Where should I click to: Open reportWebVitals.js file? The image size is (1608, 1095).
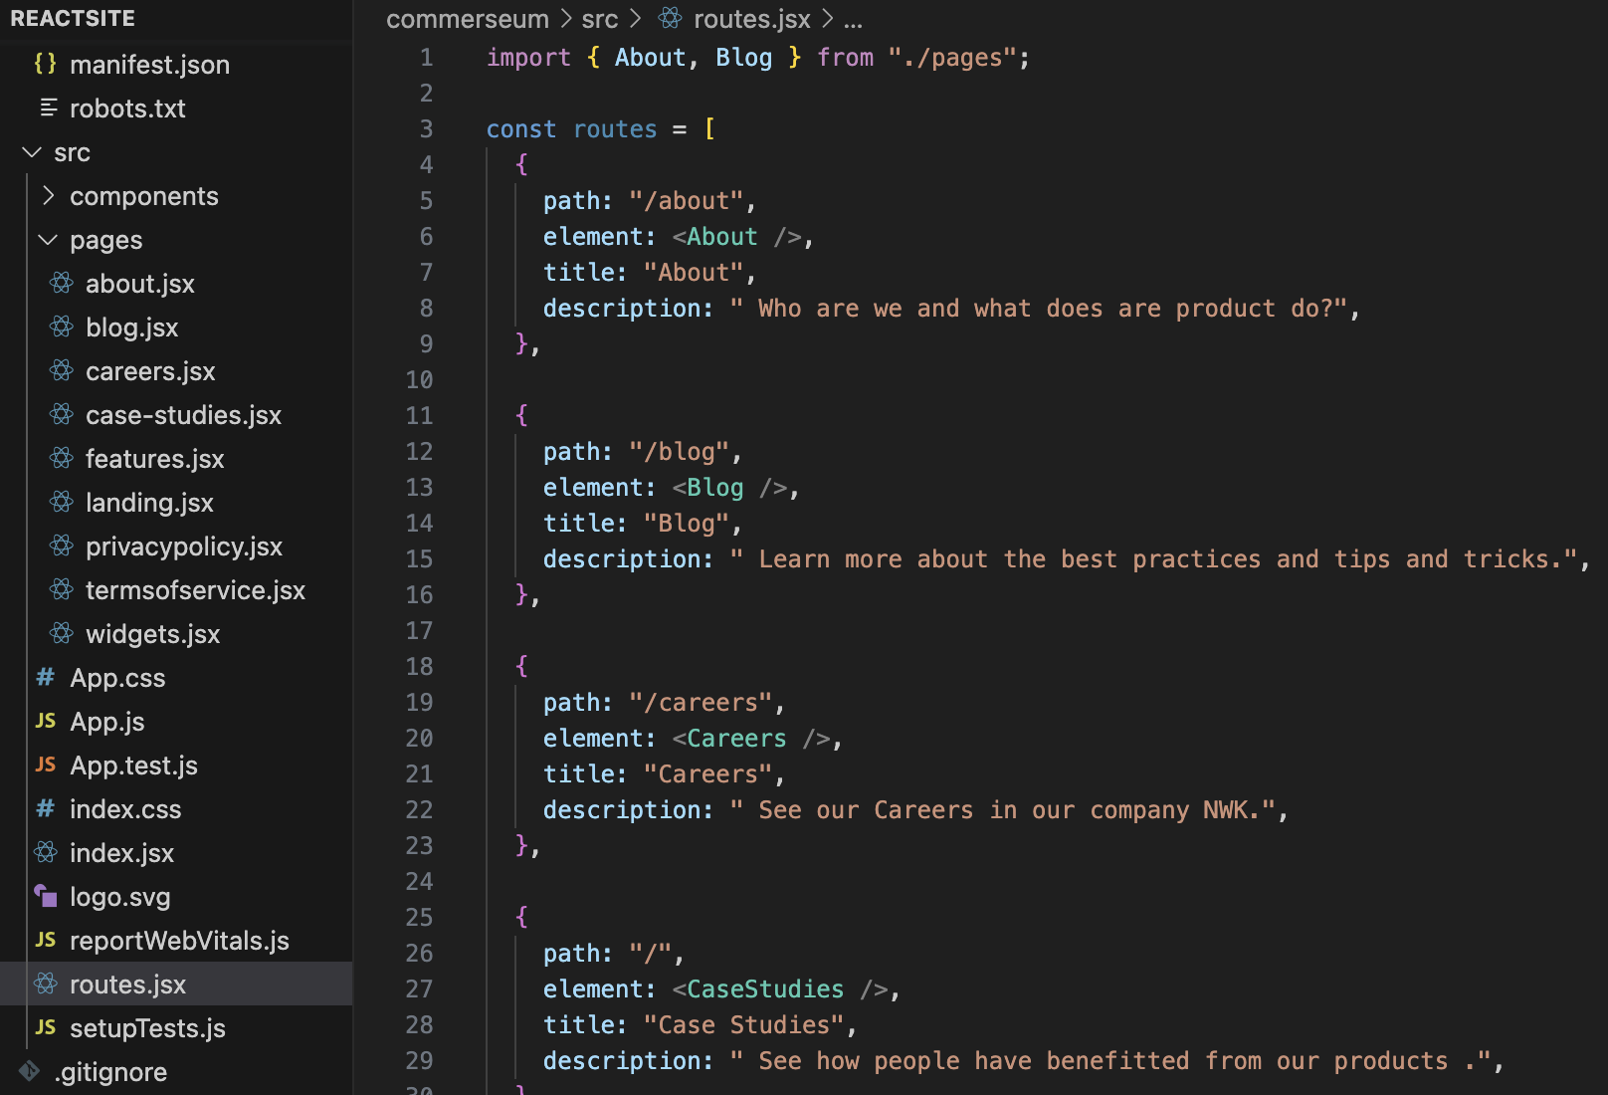(179, 941)
